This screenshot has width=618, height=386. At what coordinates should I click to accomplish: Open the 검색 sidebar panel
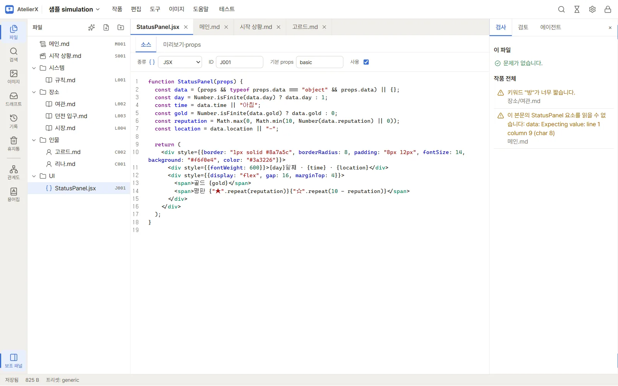click(x=14, y=54)
